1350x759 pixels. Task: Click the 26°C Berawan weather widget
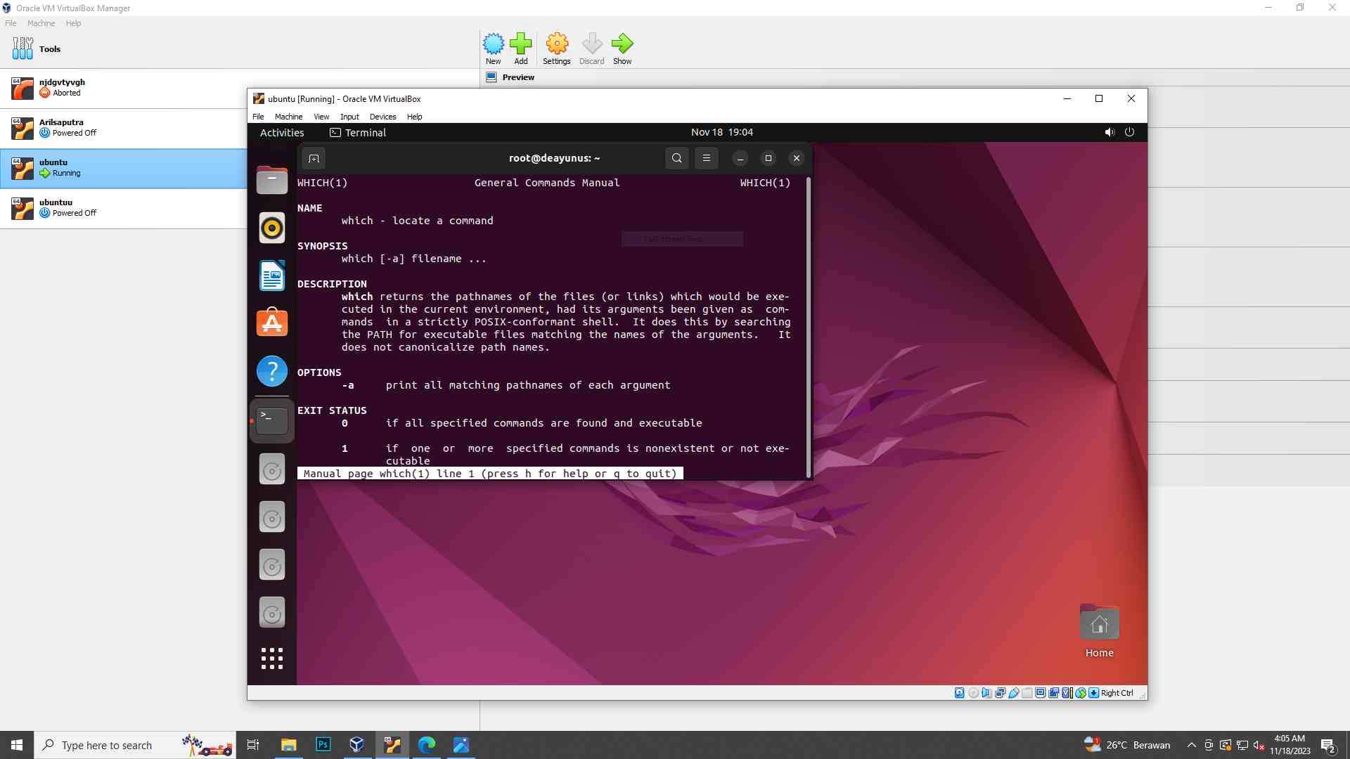[1127, 745]
